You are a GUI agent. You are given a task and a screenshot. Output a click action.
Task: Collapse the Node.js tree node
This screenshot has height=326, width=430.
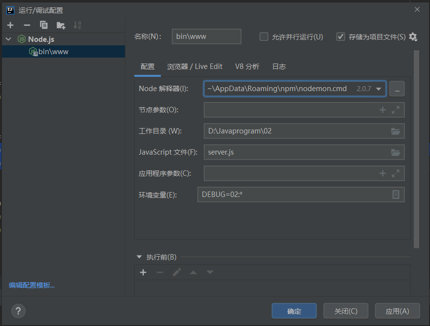pyautogui.click(x=8, y=38)
